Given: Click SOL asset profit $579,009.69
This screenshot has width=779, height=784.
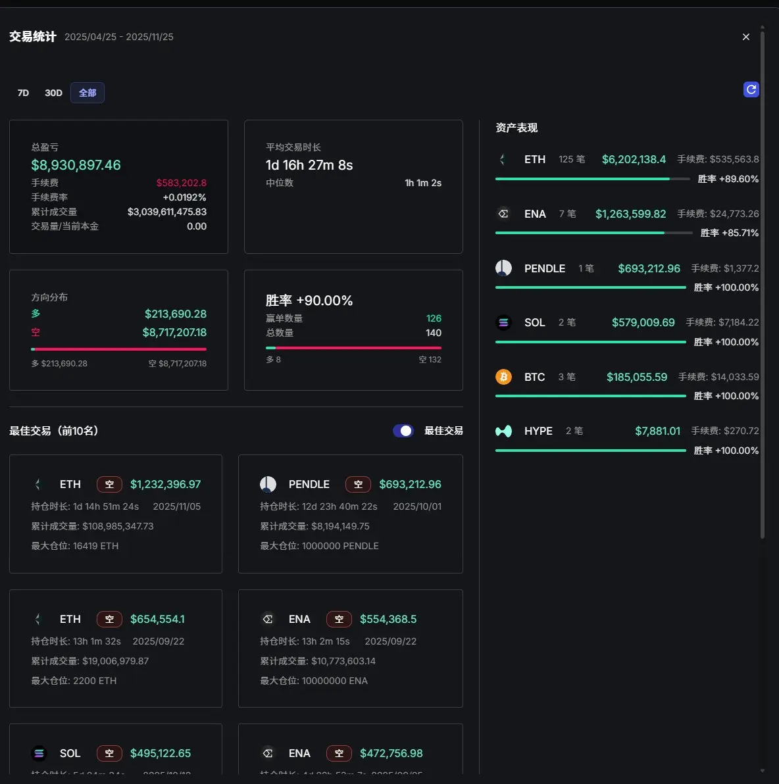Looking at the screenshot, I should click(643, 322).
